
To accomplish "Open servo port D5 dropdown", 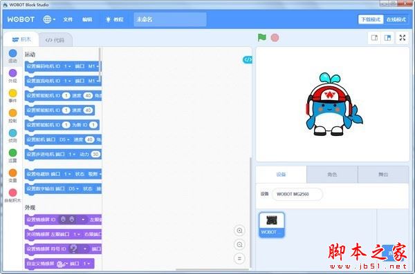I will 64,139.
